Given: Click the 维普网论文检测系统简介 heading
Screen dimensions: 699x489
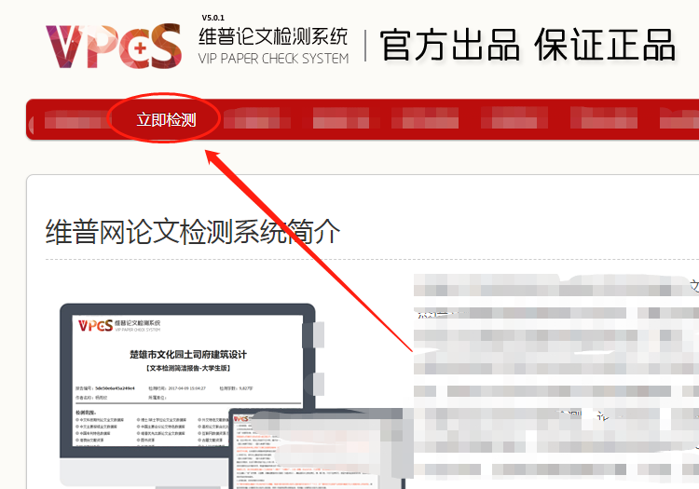Looking at the screenshot, I should [x=193, y=232].
